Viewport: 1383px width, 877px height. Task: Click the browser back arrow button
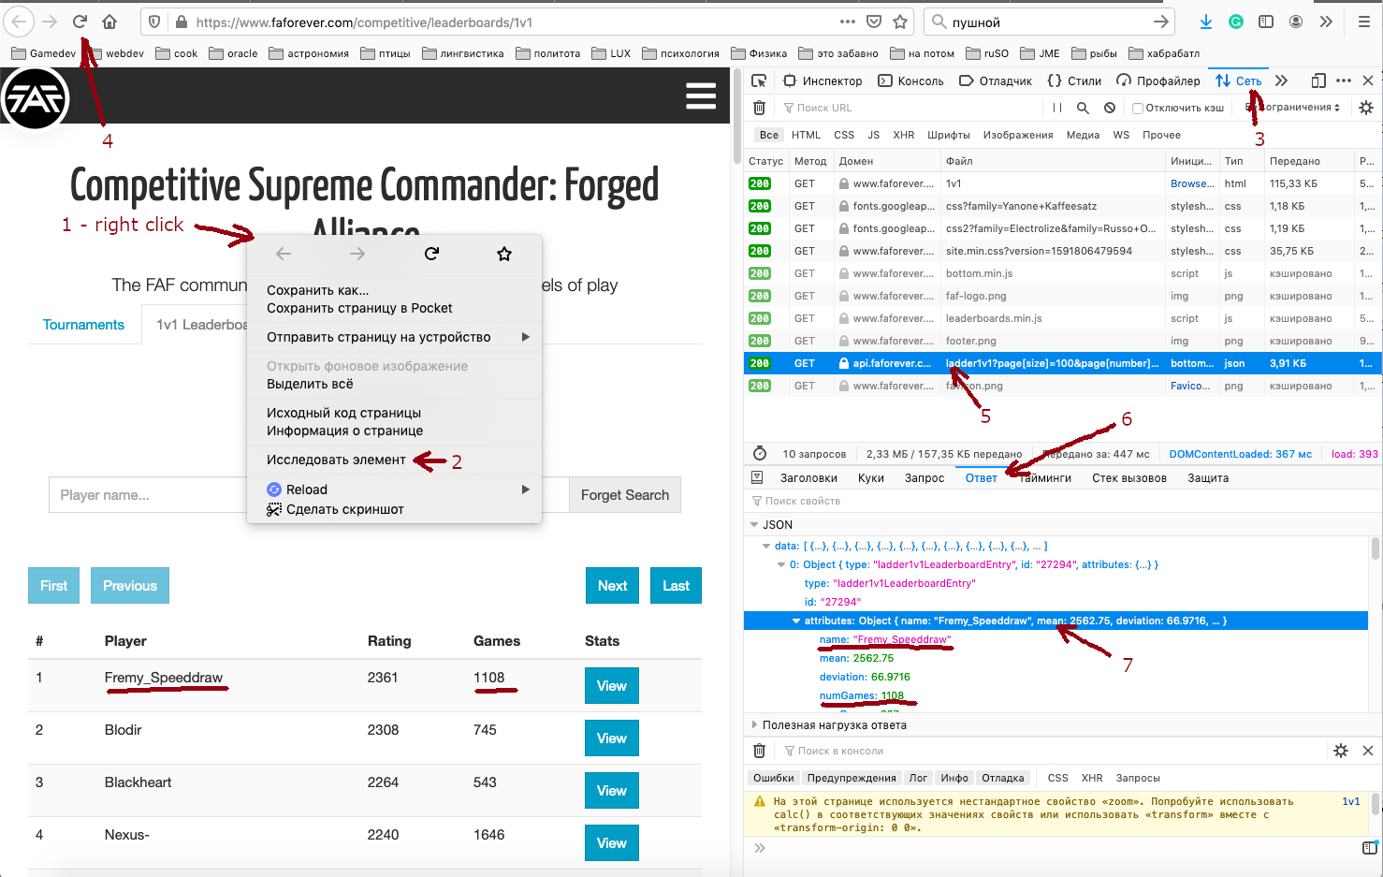click(19, 22)
